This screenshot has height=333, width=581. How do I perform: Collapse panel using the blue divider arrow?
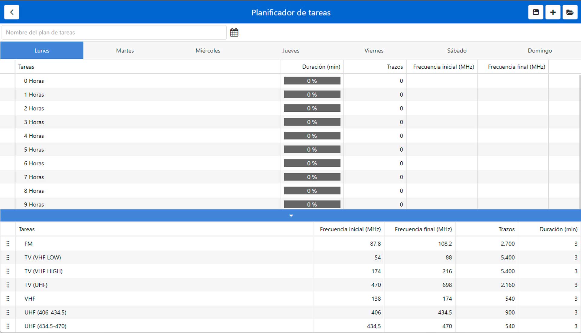click(291, 216)
